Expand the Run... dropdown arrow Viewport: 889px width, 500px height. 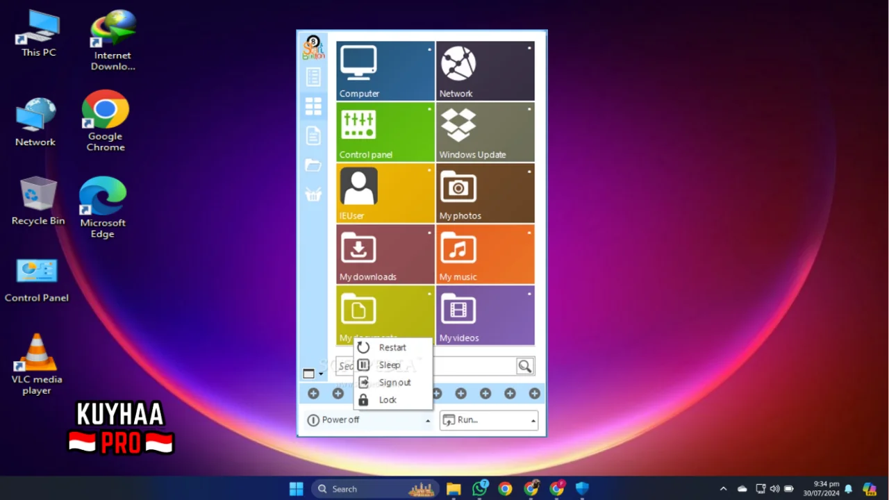(533, 421)
